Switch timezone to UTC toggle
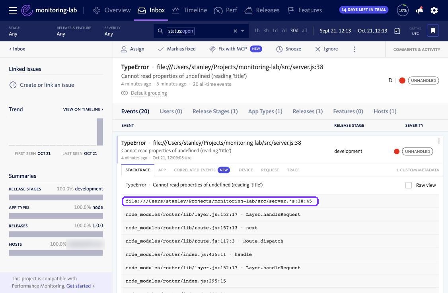448x293 pixels. [x=415, y=31]
